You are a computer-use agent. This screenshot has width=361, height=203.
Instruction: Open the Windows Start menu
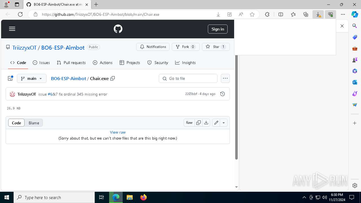pyautogui.click(x=7, y=197)
